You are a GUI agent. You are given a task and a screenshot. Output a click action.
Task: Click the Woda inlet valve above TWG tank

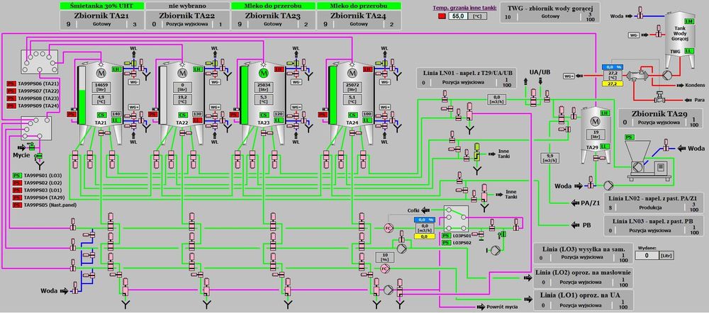[639, 14]
